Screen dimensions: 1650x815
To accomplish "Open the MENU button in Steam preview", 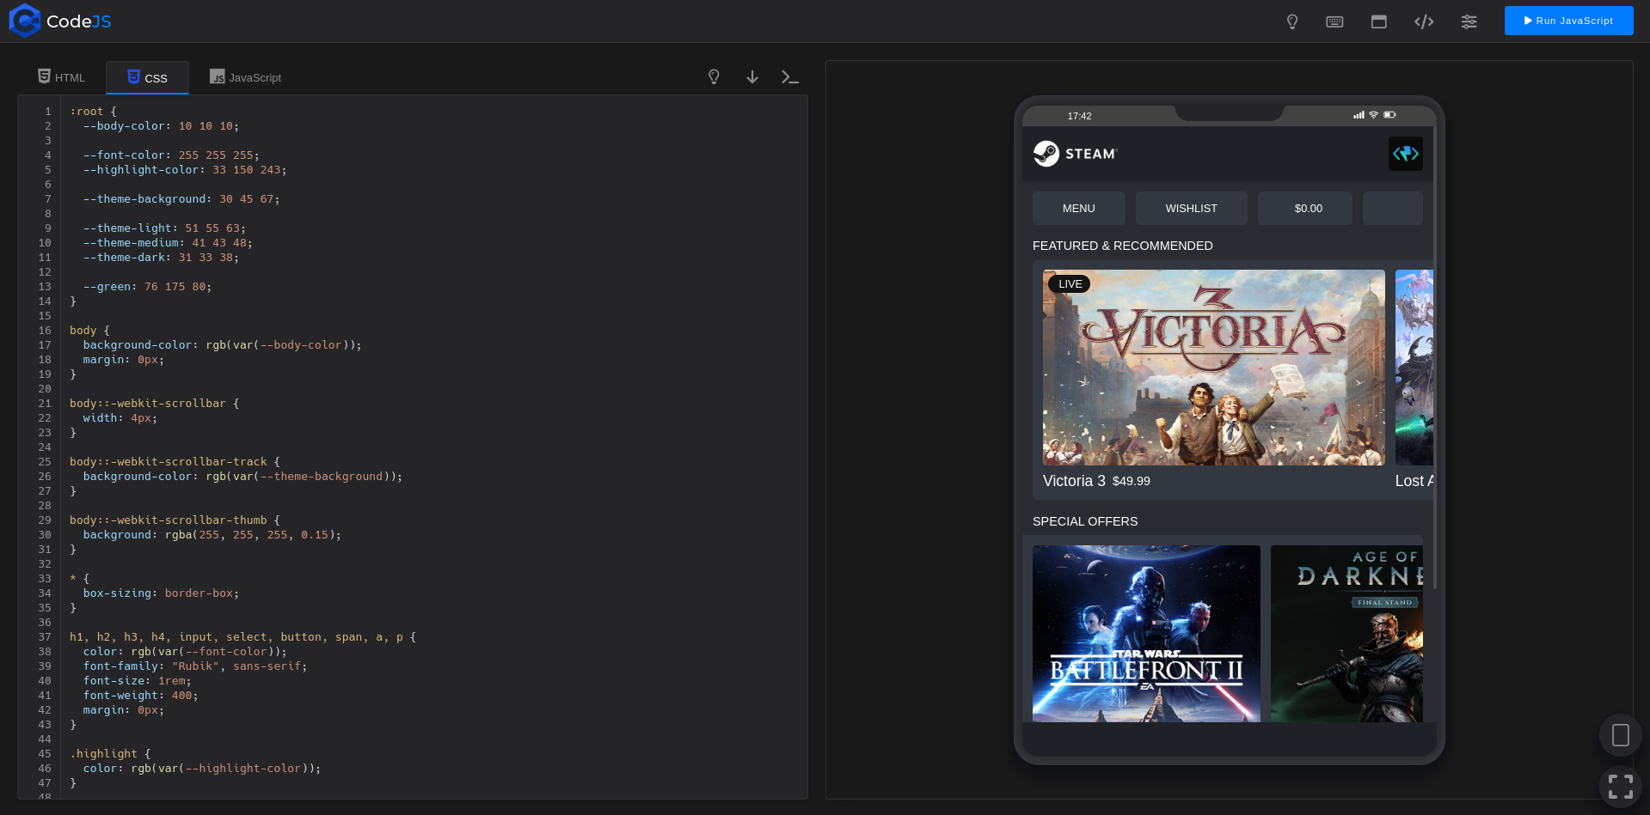I will click(x=1078, y=209).
